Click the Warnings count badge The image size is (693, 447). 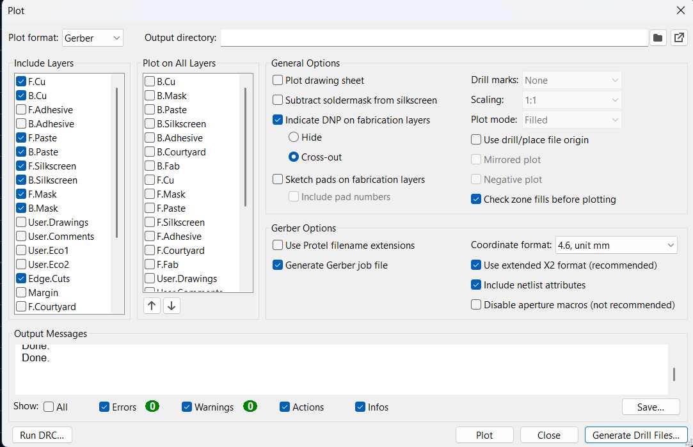coord(250,407)
